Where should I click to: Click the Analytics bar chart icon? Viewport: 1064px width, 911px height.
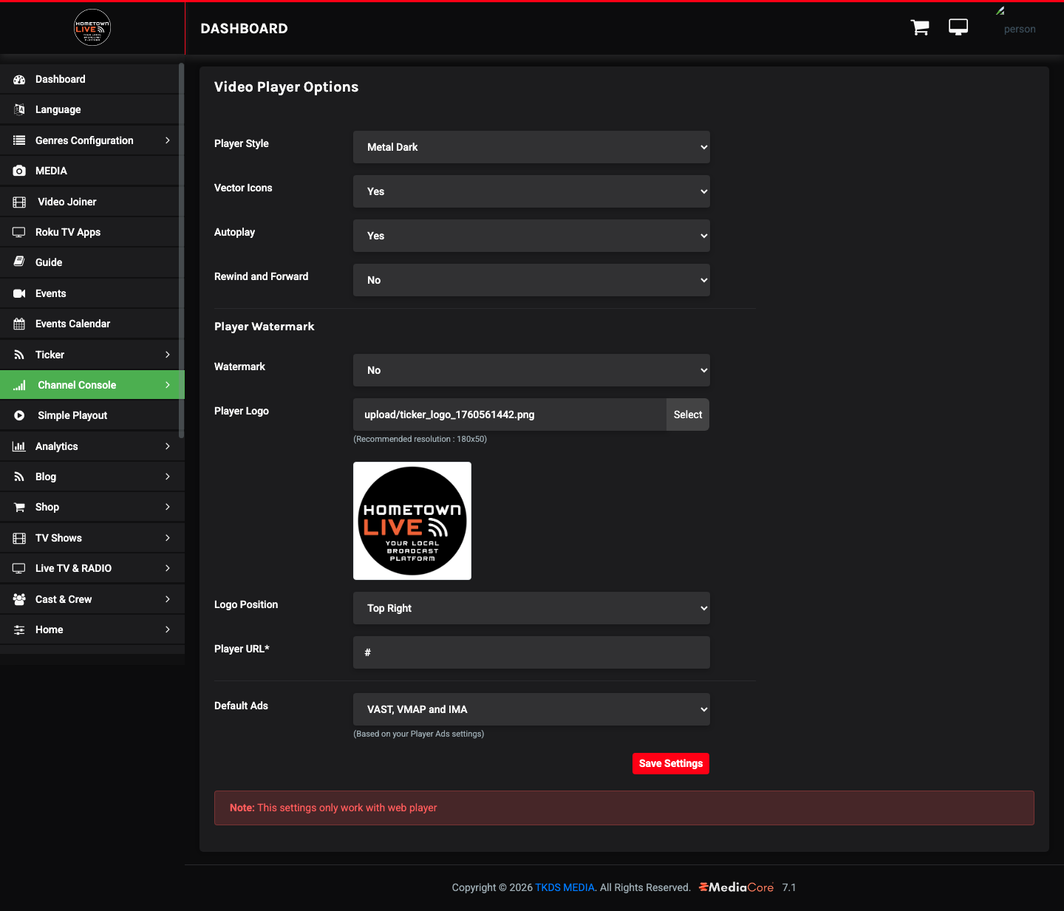click(19, 446)
